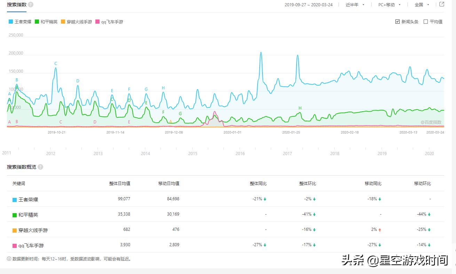Open the 全国 region dropdown

(422, 5)
